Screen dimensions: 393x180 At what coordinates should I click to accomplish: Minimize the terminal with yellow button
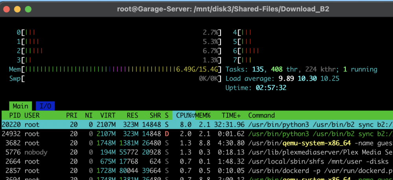(x=17, y=9)
